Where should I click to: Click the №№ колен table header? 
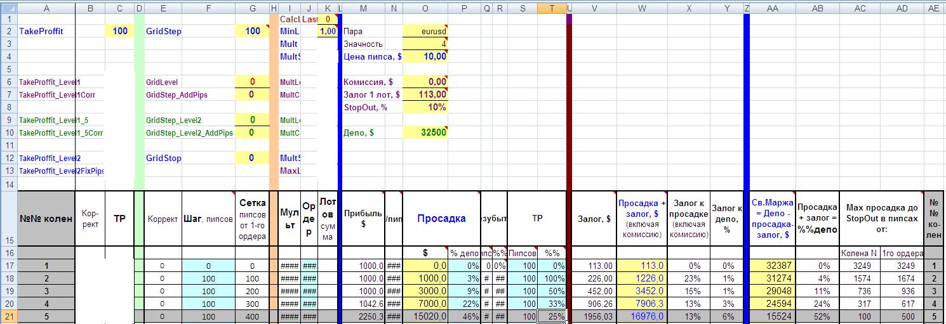click(46, 219)
